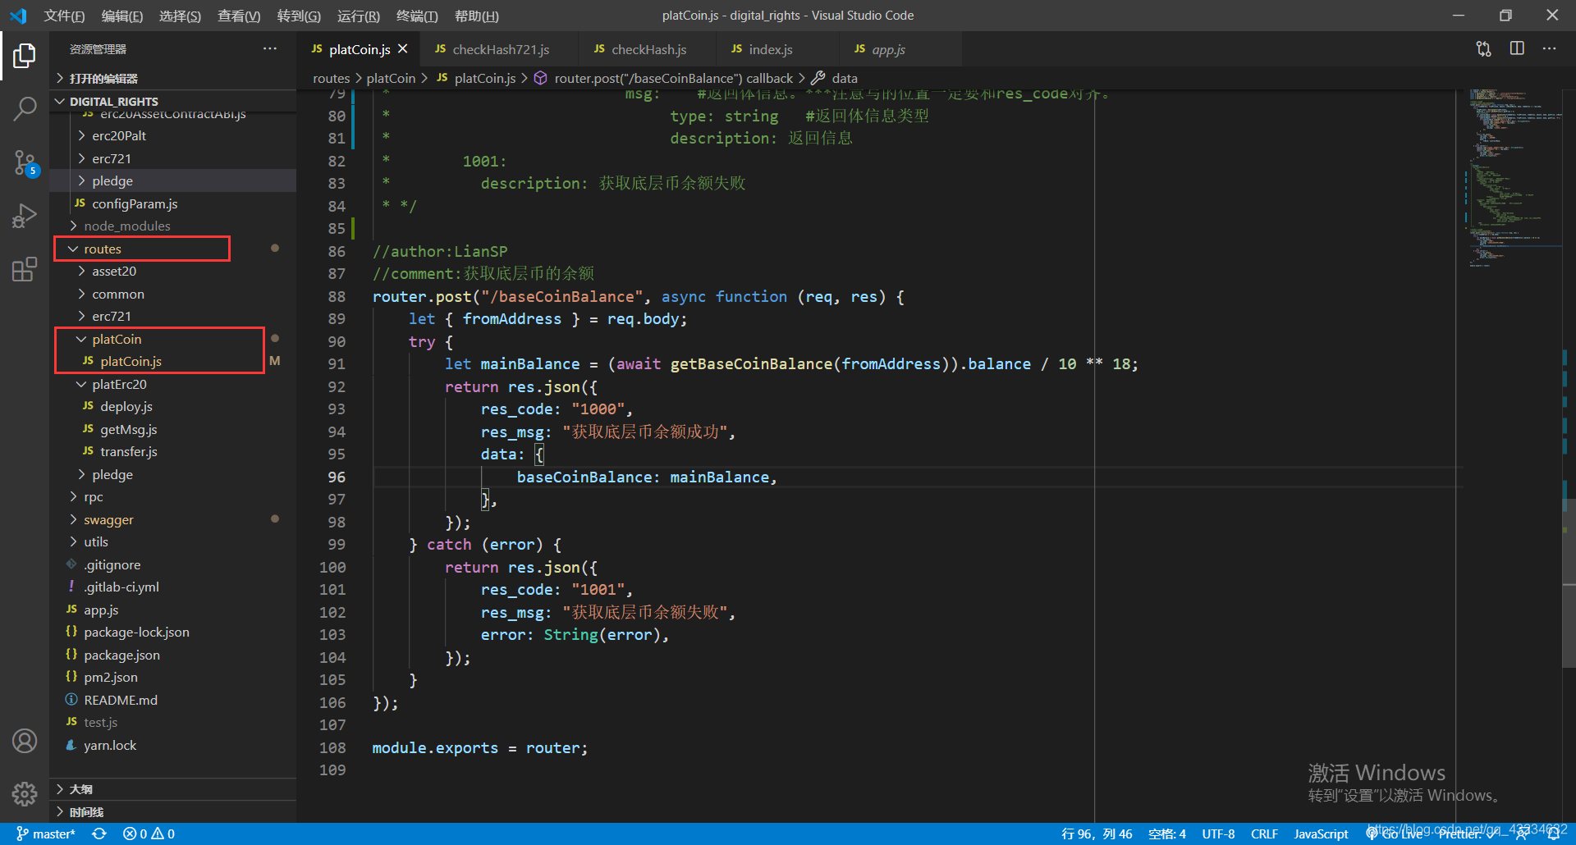Viewport: 1576px width, 845px height.
Task: Change indentation via 空格: 4
Action: [1166, 834]
